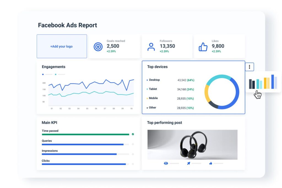Click the 43,542 (64%) value
This screenshot has height=188, width=282.
[186, 80]
